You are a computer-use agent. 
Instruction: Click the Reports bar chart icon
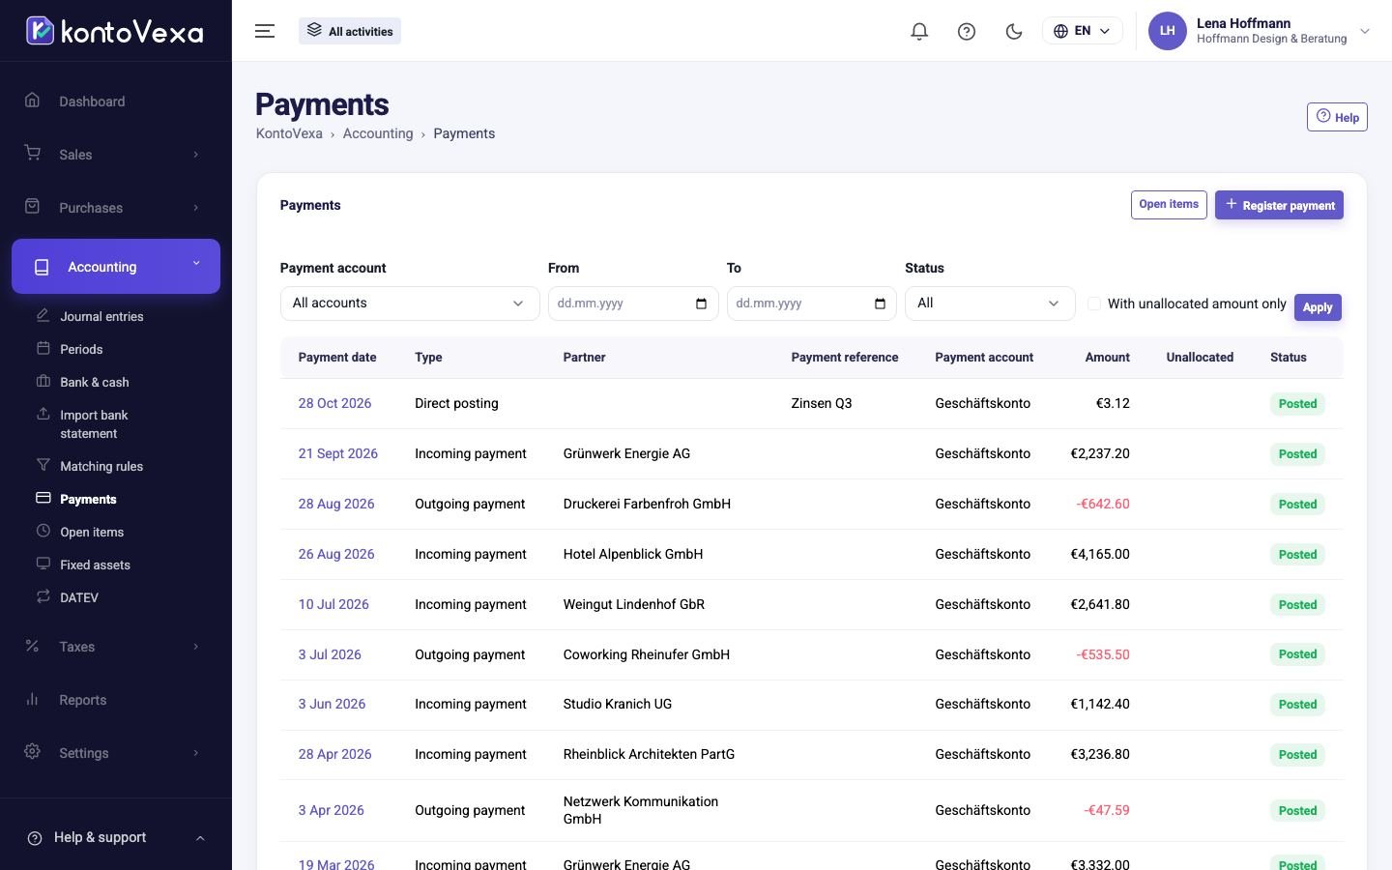pyautogui.click(x=32, y=699)
